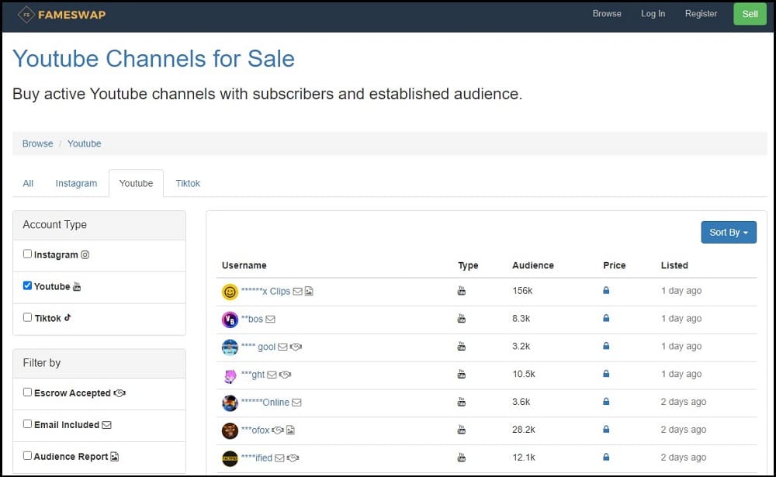Click the YouTube type icon in the 156k row
Viewport: 776px width, 477px height.
pyautogui.click(x=461, y=290)
